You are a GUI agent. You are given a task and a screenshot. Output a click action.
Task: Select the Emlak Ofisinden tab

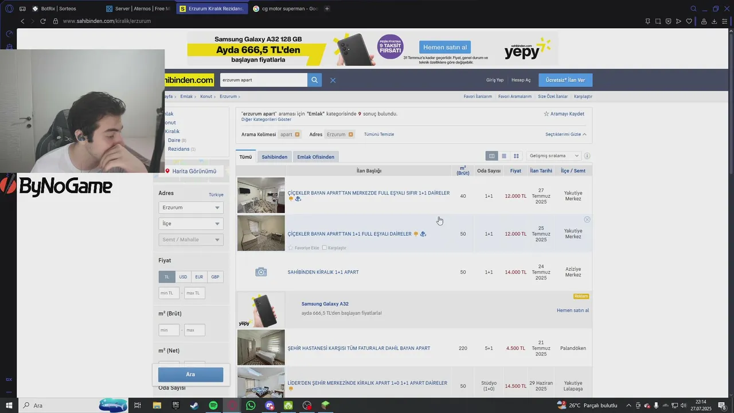315,157
